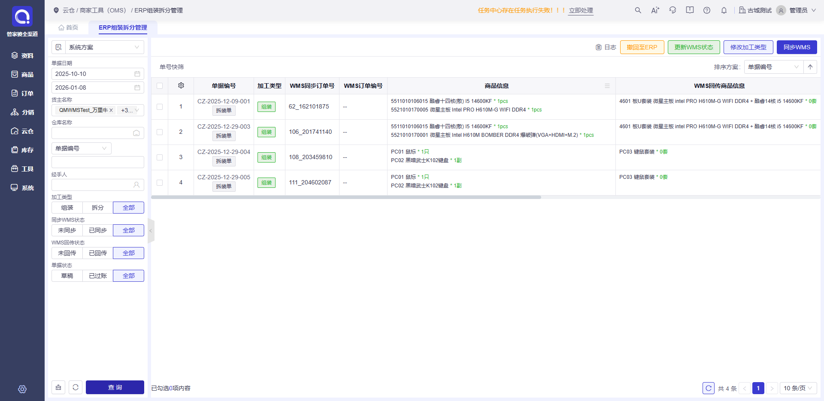
Task: Expand the 货主名称 multi-select
Action: coord(98,110)
